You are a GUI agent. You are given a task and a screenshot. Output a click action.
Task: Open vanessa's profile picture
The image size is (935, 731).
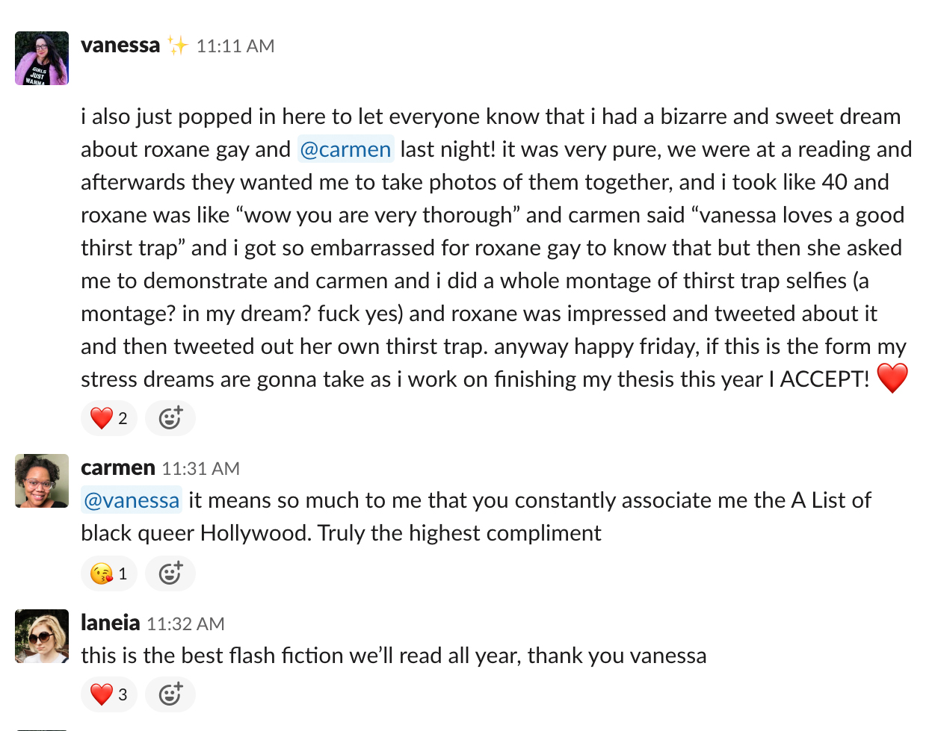click(x=42, y=58)
